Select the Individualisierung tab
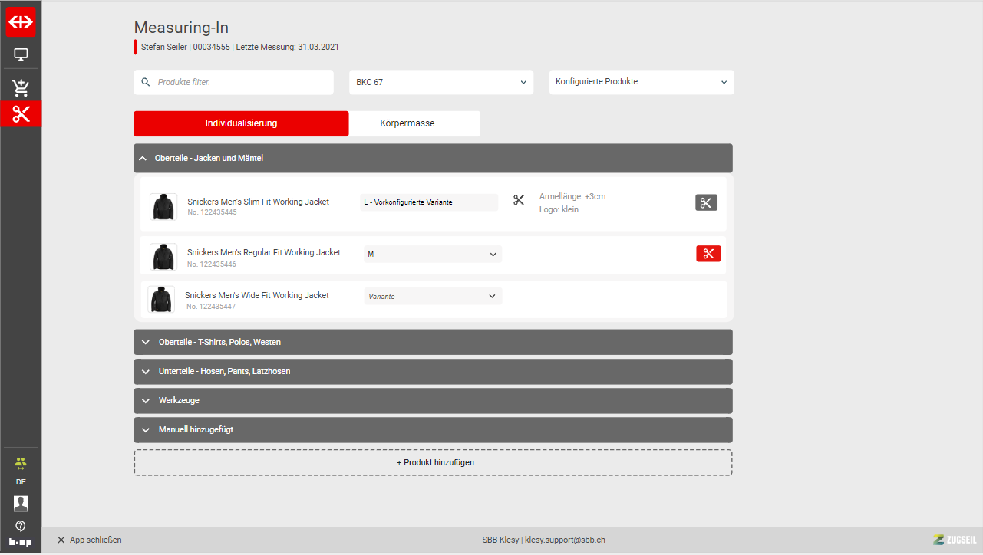Screen dimensions: 983x555 click(241, 123)
